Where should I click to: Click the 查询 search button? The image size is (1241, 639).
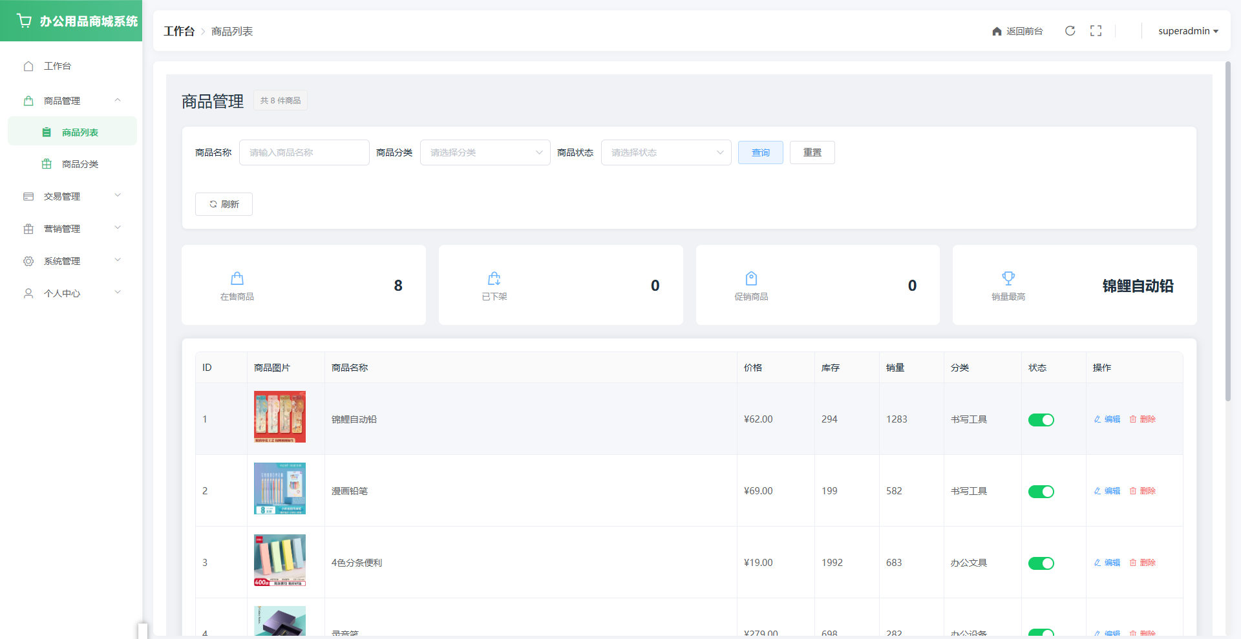click(x=760, y=152)
